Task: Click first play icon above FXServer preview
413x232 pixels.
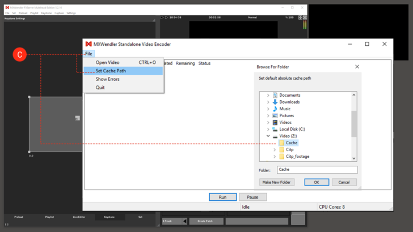Action: tap(162, 18)
